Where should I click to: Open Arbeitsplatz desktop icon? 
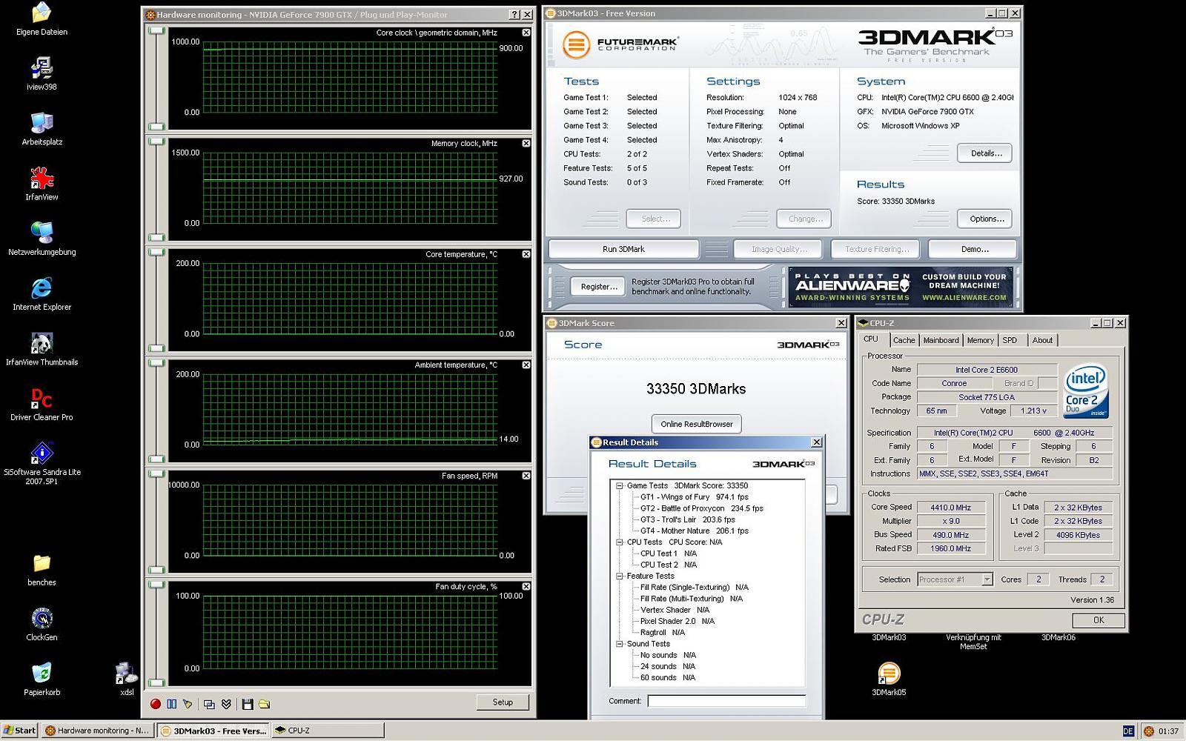point(42,129)
